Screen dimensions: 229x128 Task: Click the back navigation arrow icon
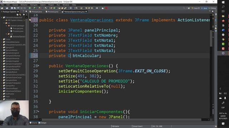coord(92,8)
